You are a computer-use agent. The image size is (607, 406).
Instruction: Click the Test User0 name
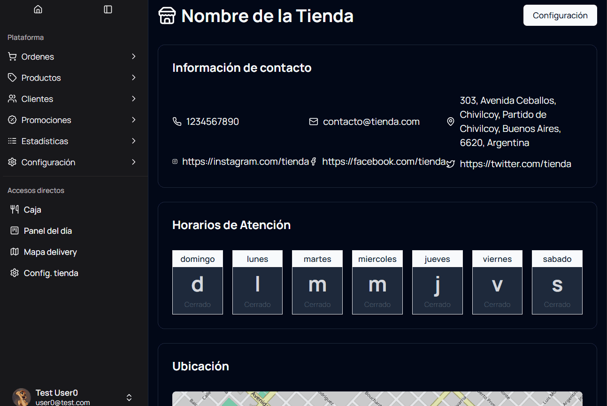(x=57, y=392)
